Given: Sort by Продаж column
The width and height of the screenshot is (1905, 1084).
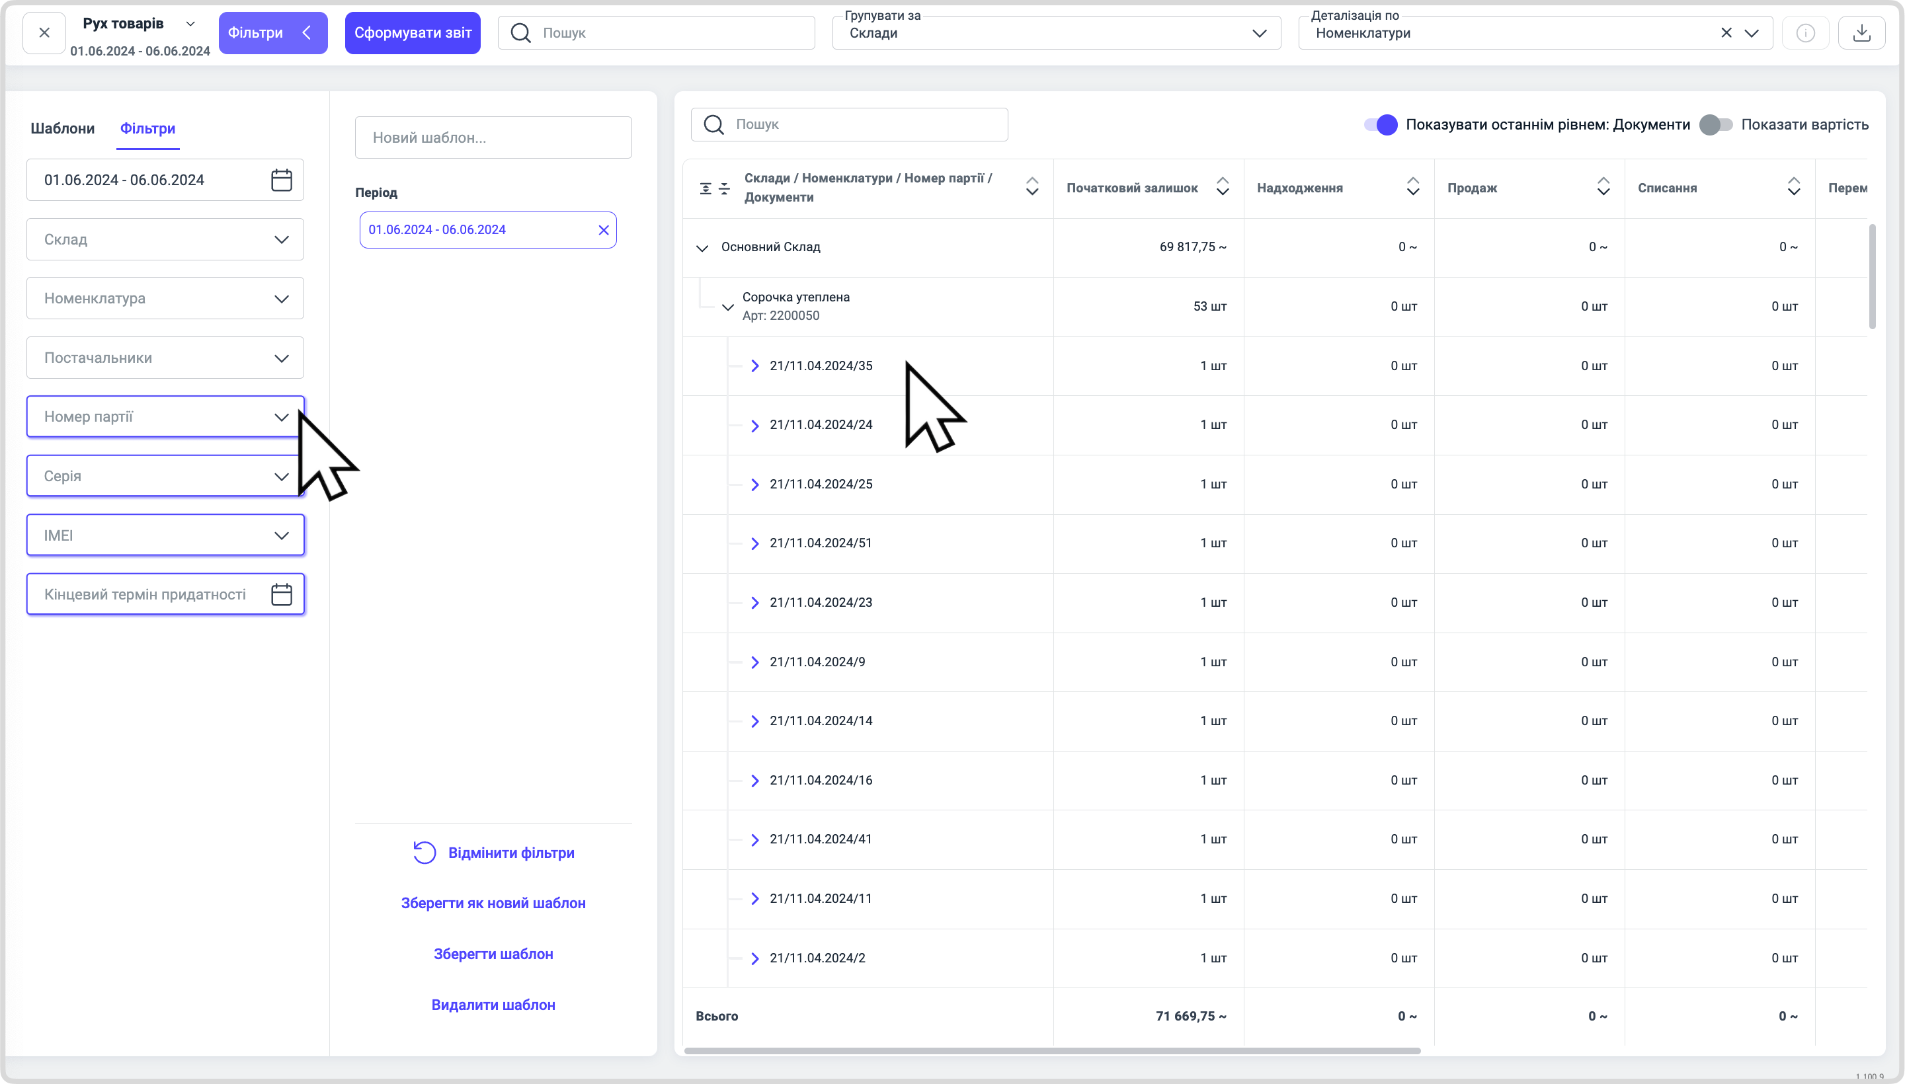Looking at the screenshot, I should (x=1603, y=186).
